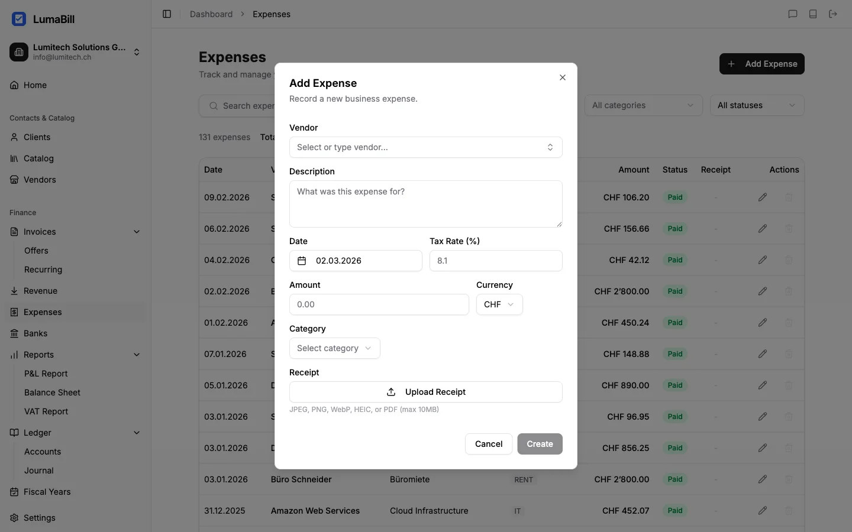Click the edit pencil for CHF 106.20 expense
The width and height of the screenshot is (852, 532).
point(763,197)
